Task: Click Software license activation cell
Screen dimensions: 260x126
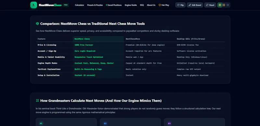Action: (191, 51)
